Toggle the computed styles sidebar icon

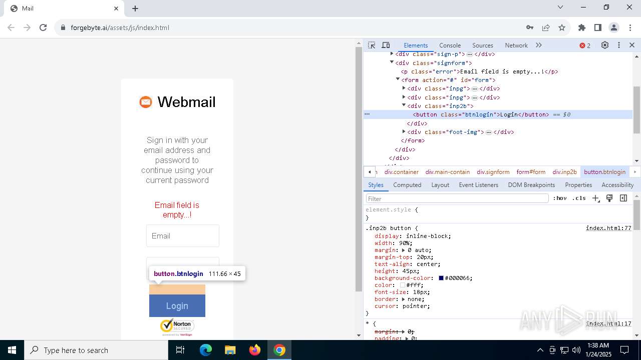pos(623,198)
